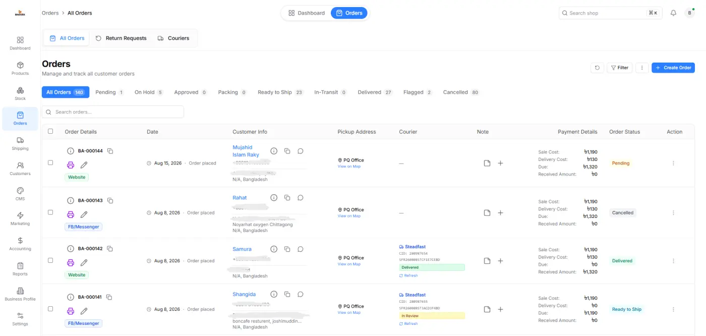Open Customers in the sidebar
Viewport: 706px width, 336px height.
20,169
